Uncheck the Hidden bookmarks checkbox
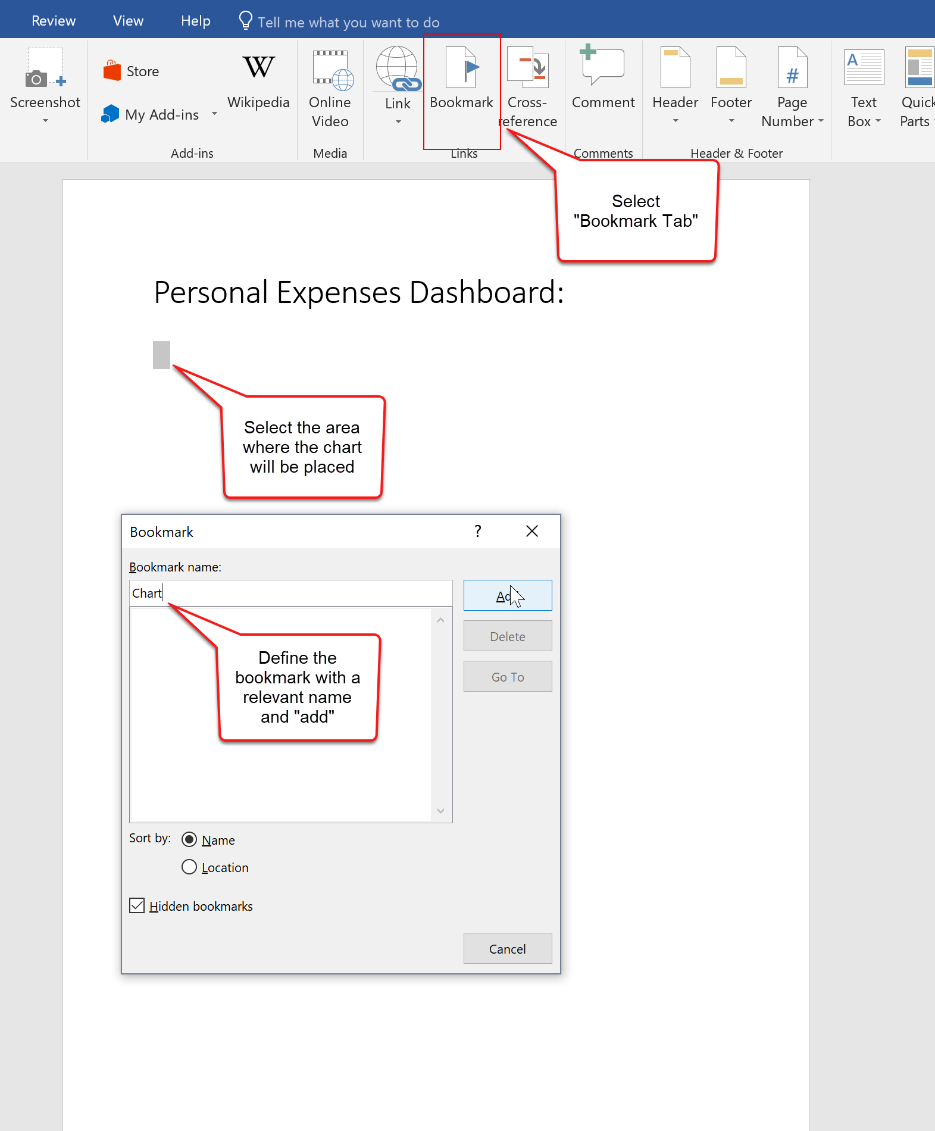The height and width of the screenshot is (1131, 935). (137, 905)
